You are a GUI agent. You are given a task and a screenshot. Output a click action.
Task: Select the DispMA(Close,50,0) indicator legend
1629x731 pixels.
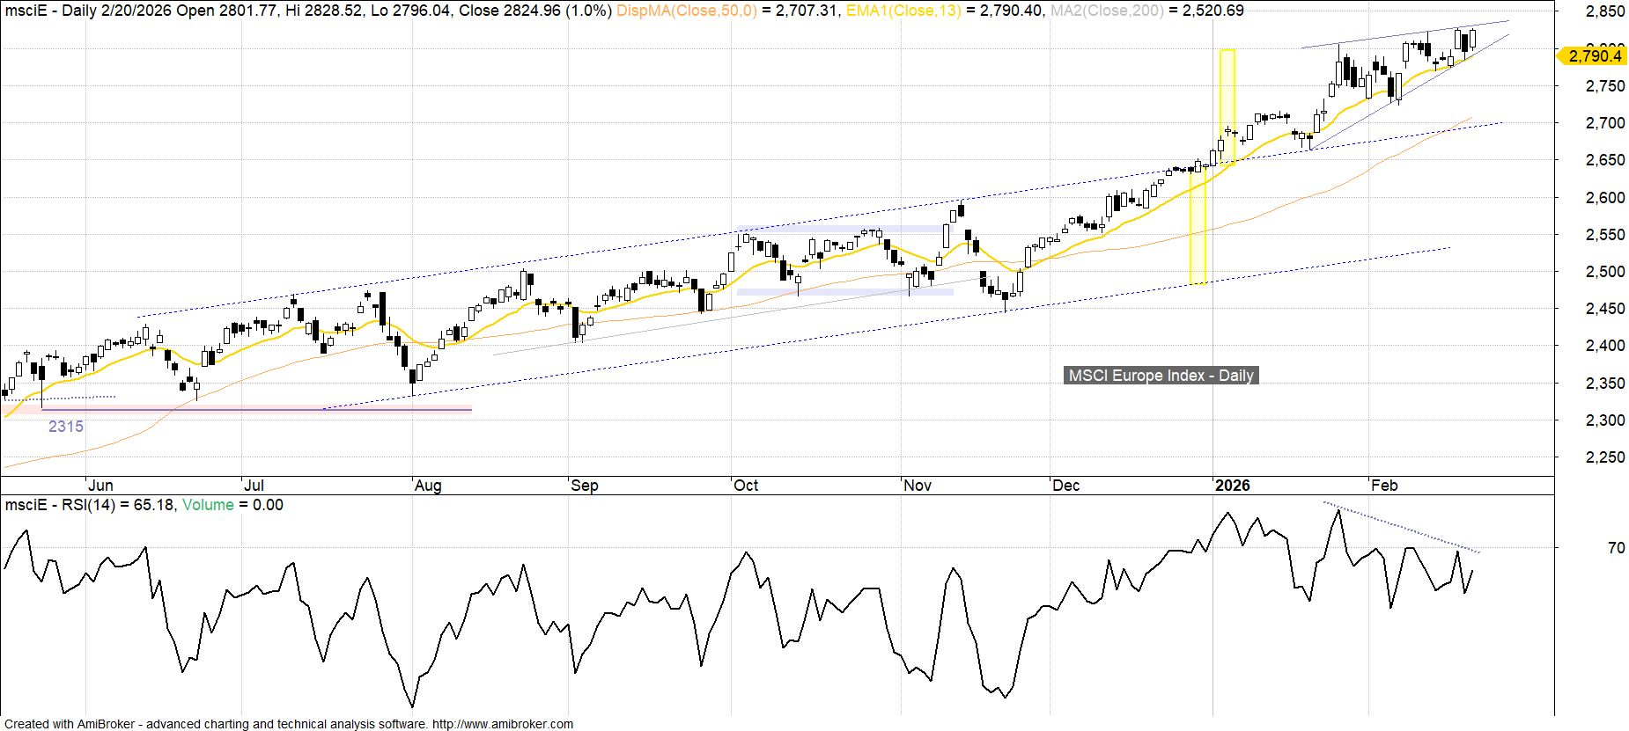tap(686, 11)
